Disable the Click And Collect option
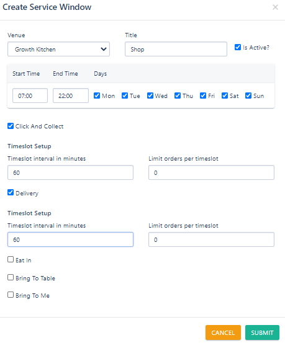 [11, 126]
